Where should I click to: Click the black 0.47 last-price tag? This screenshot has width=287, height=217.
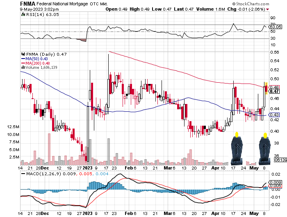click(274, 91)
